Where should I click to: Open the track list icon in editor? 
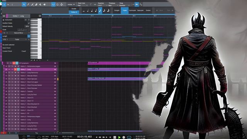[x=4, y=16]
